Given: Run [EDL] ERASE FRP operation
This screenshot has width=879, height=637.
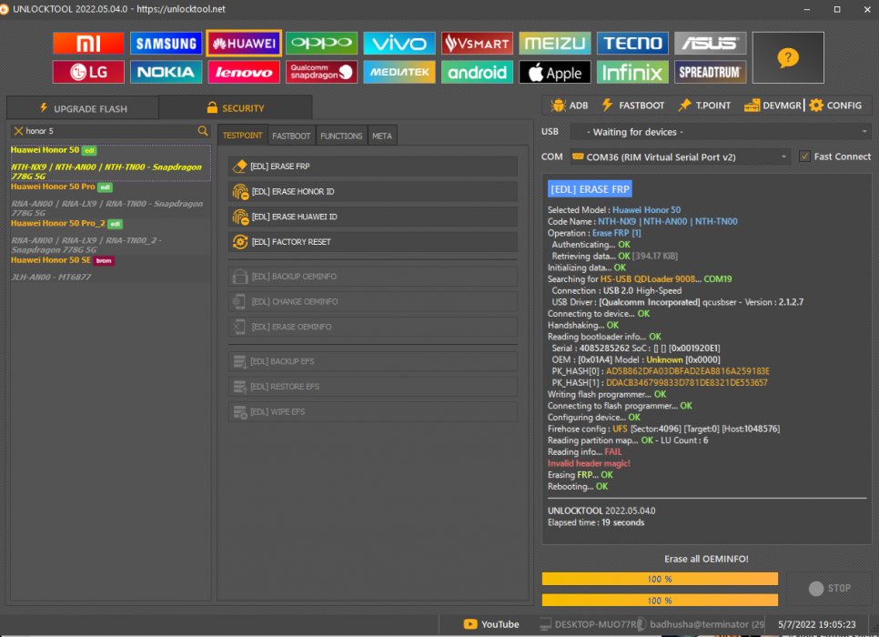Looking at the screenshot, I should click(x=373, y=167).
